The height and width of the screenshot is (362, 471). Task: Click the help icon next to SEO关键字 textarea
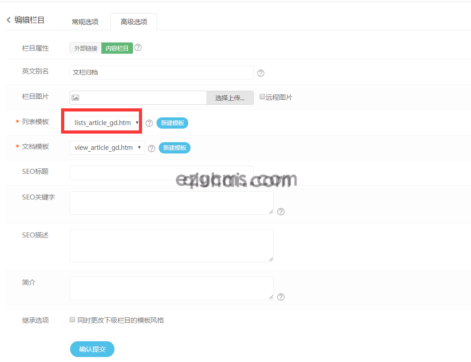[281, 212]
